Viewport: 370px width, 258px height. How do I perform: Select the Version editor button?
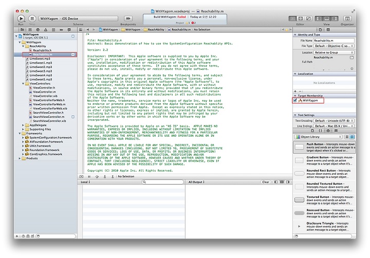pyautogui.click(x=308, y=19)
